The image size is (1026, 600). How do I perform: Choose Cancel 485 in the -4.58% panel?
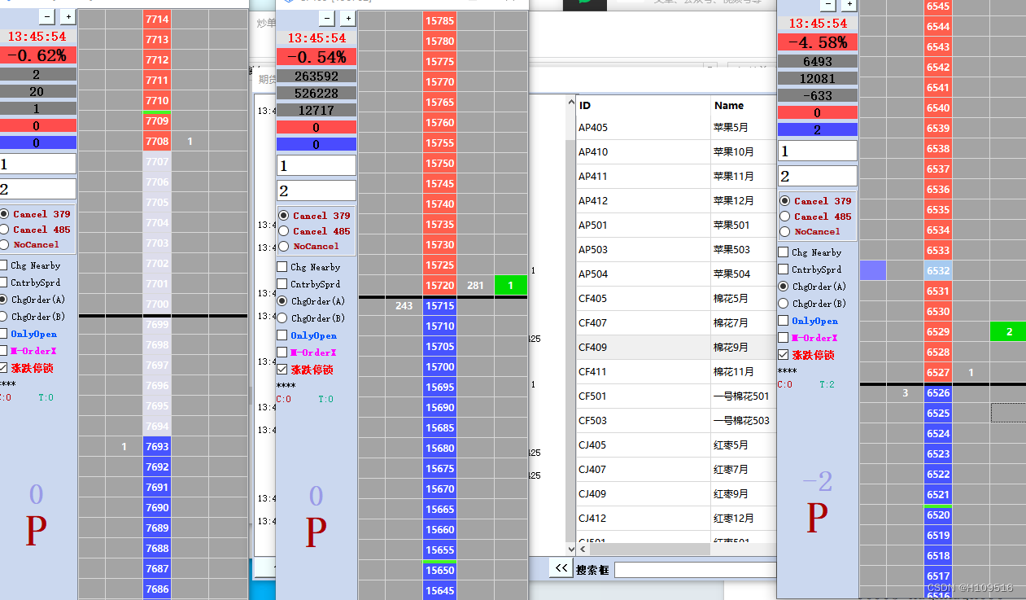pyautogui.click(x=784, y=217)
